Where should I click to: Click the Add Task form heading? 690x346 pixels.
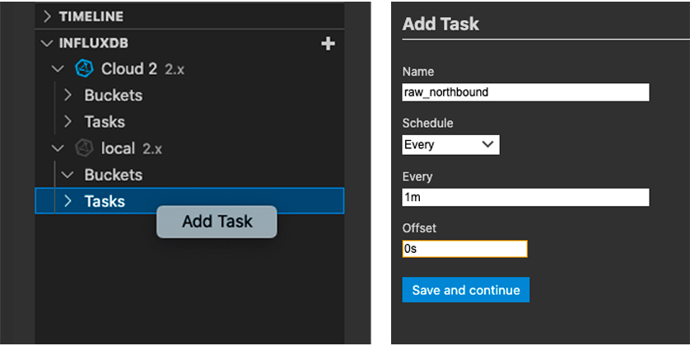(441, 24)
